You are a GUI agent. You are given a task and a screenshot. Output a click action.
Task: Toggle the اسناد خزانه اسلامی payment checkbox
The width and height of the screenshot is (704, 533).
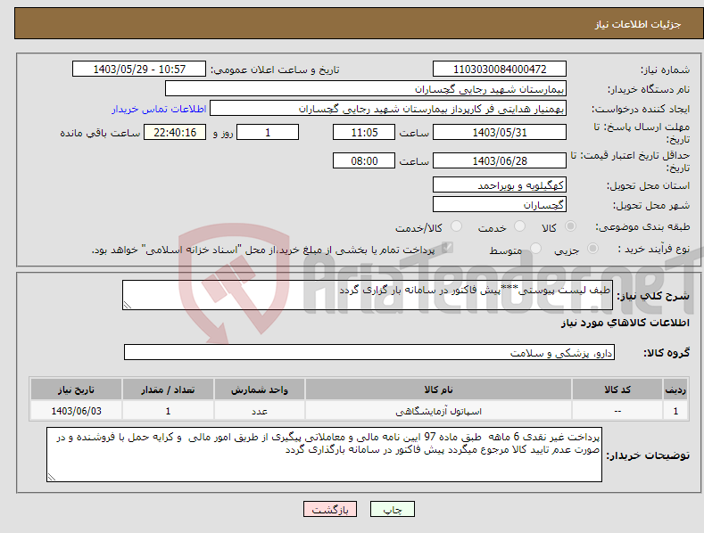pos(447,248)
